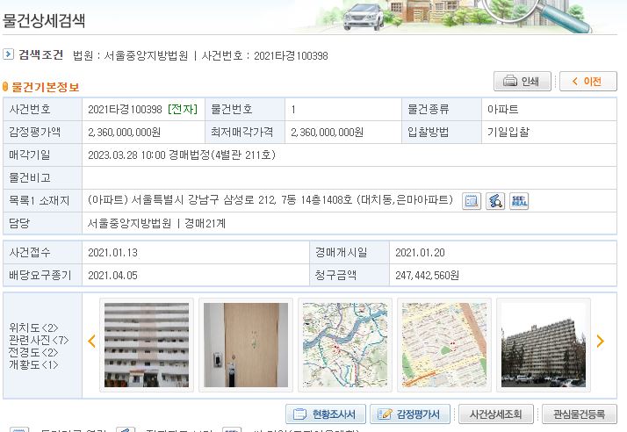Open the first apartment facade thumbnail
The height and width of the screenshot is (432, 627).
point(146,344)
